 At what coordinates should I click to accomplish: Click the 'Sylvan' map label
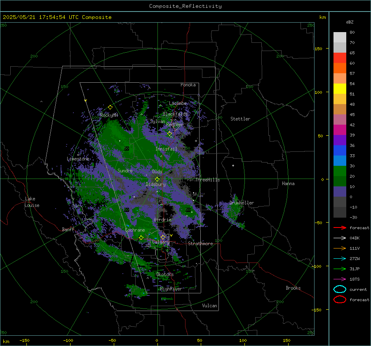point(157,121)
